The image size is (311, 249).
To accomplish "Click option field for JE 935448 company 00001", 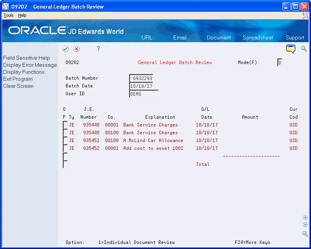I will point(65,125).
